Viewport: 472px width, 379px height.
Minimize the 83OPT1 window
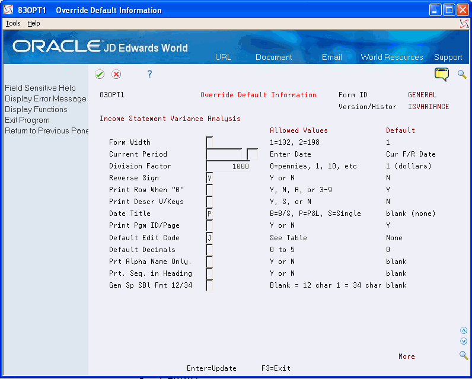[x=435, y=10]
